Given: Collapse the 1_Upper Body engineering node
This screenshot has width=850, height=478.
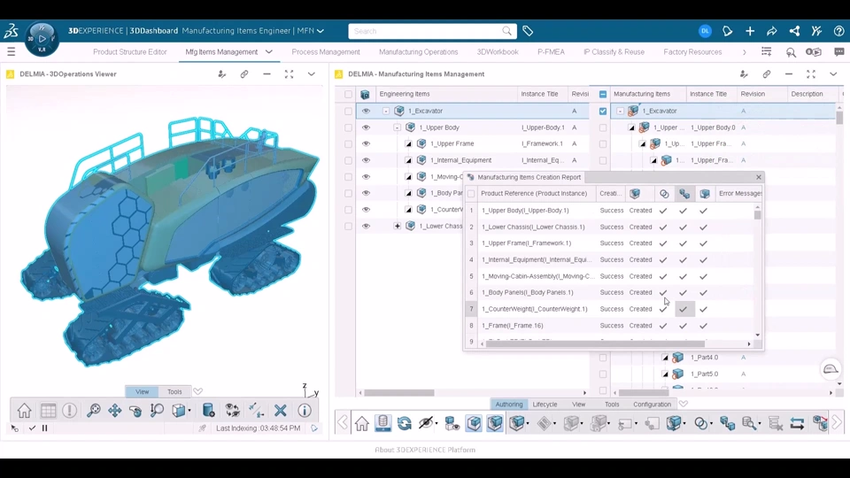Looking at the screenshot, I should coord(398,127).
